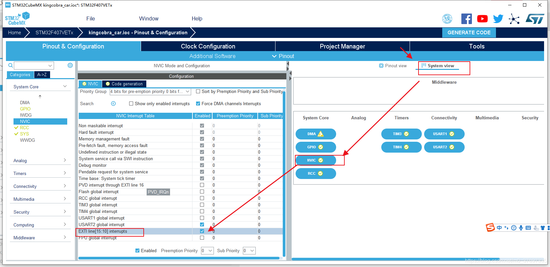Click the NVIC table horizontal scrollbar

pyautogui.click(x=179, y=258)
